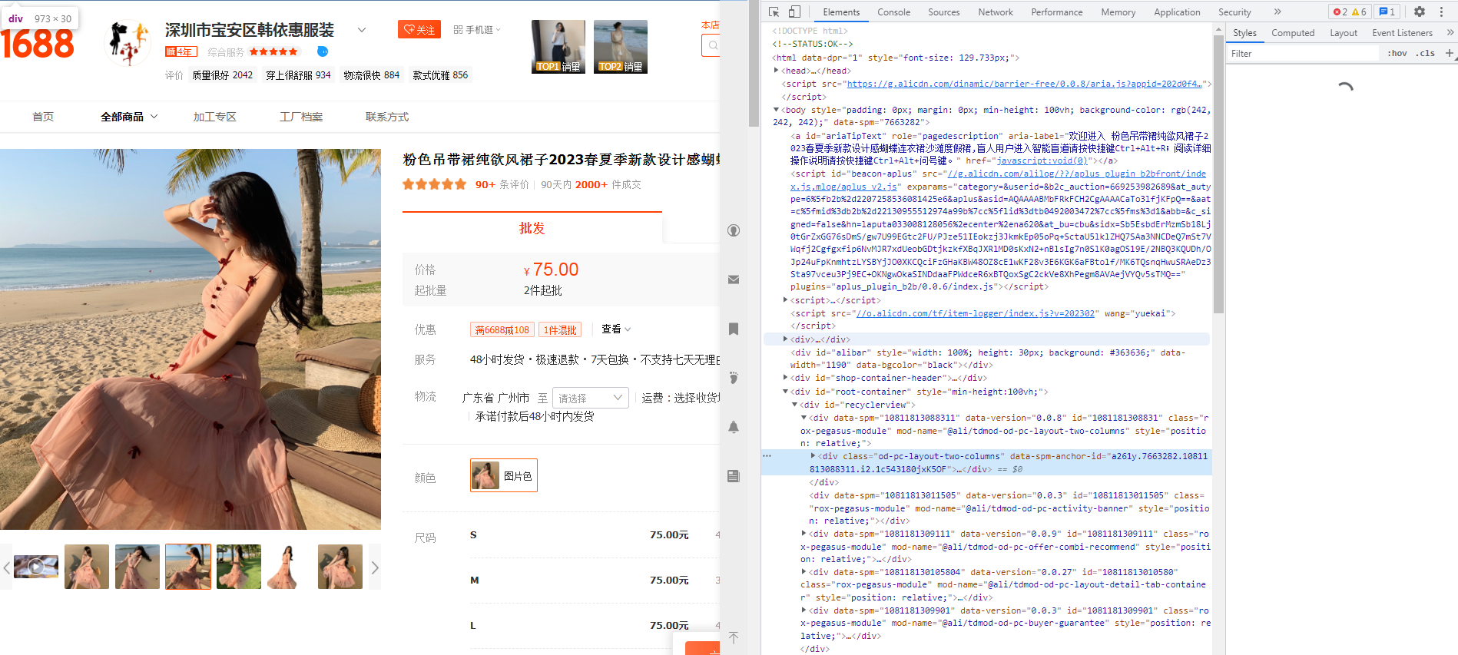The width and height of the screenshot is (1458, 655).
Task: Click the sidebar customer service icon
Action: (734, 230)
